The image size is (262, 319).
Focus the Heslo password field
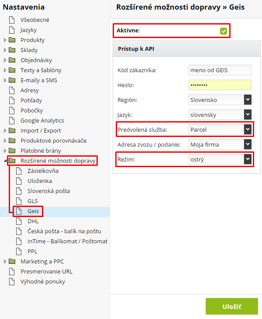point(220,85)
